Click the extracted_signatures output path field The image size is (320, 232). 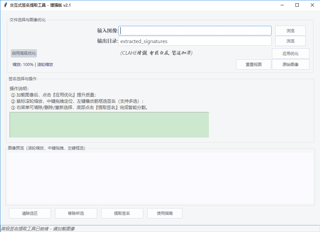tap(195, 41)
